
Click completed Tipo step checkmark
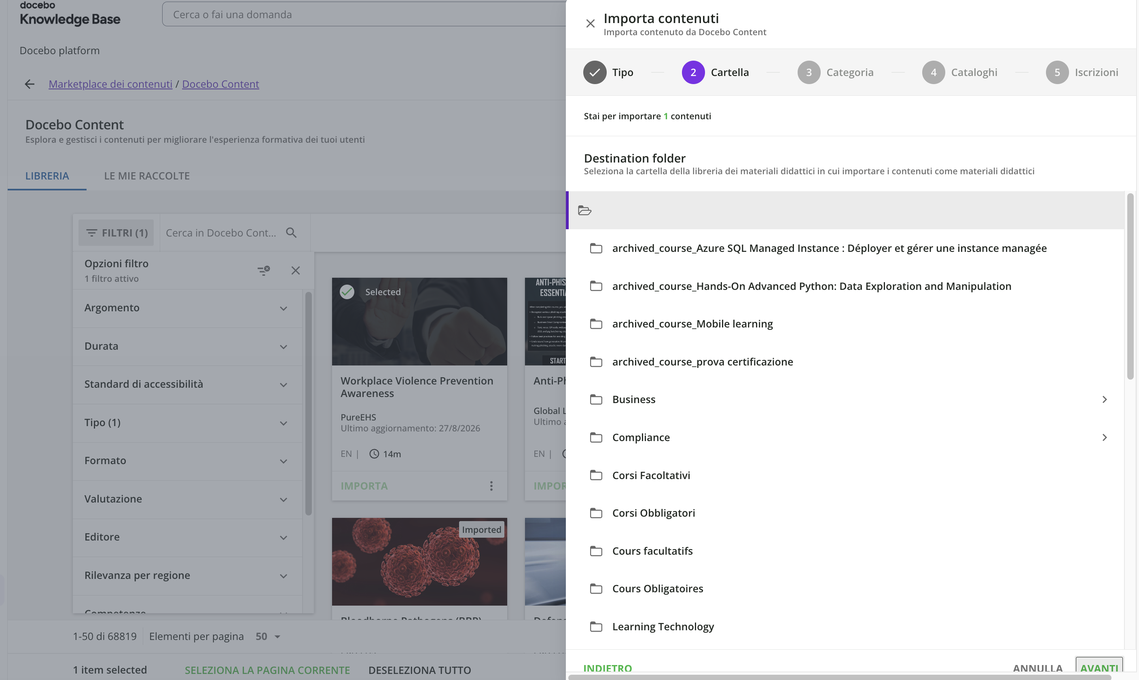click(x=595, y=72)
